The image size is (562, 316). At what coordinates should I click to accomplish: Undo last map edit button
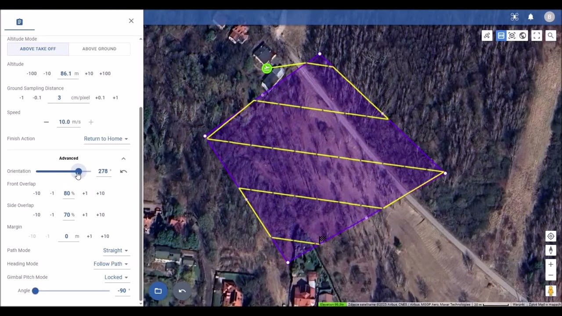(182, 291)
